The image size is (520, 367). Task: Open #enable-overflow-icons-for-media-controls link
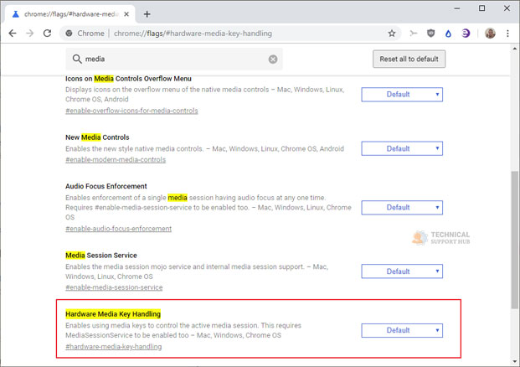[131, 111]
